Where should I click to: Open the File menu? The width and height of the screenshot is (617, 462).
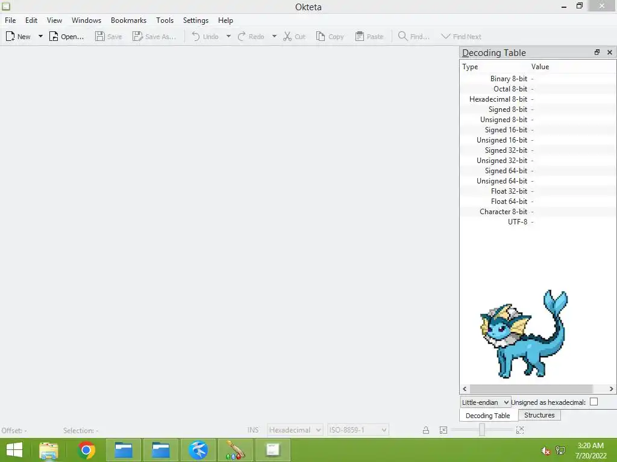pyautogui.click(x=10, y=20)
